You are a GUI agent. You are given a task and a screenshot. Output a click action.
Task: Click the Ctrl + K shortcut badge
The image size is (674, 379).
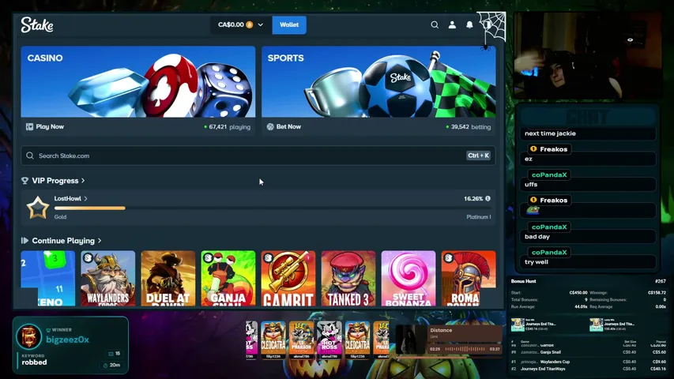click(478, 156)
